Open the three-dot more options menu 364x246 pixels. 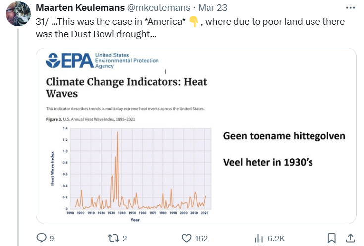click(x=350, y=8)
